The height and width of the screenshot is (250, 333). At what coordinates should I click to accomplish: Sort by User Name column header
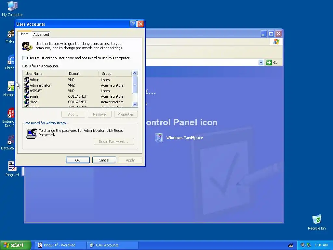click(x=44, y=73)
